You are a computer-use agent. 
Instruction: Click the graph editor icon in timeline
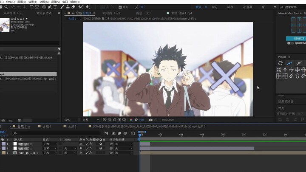(133, 133)
